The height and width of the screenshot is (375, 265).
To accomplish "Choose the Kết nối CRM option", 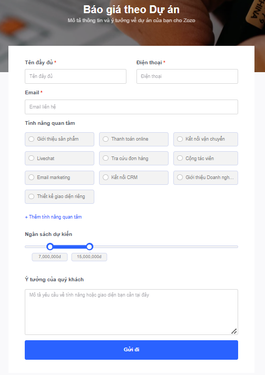I will pyautogui.click(x=134, y=177).
